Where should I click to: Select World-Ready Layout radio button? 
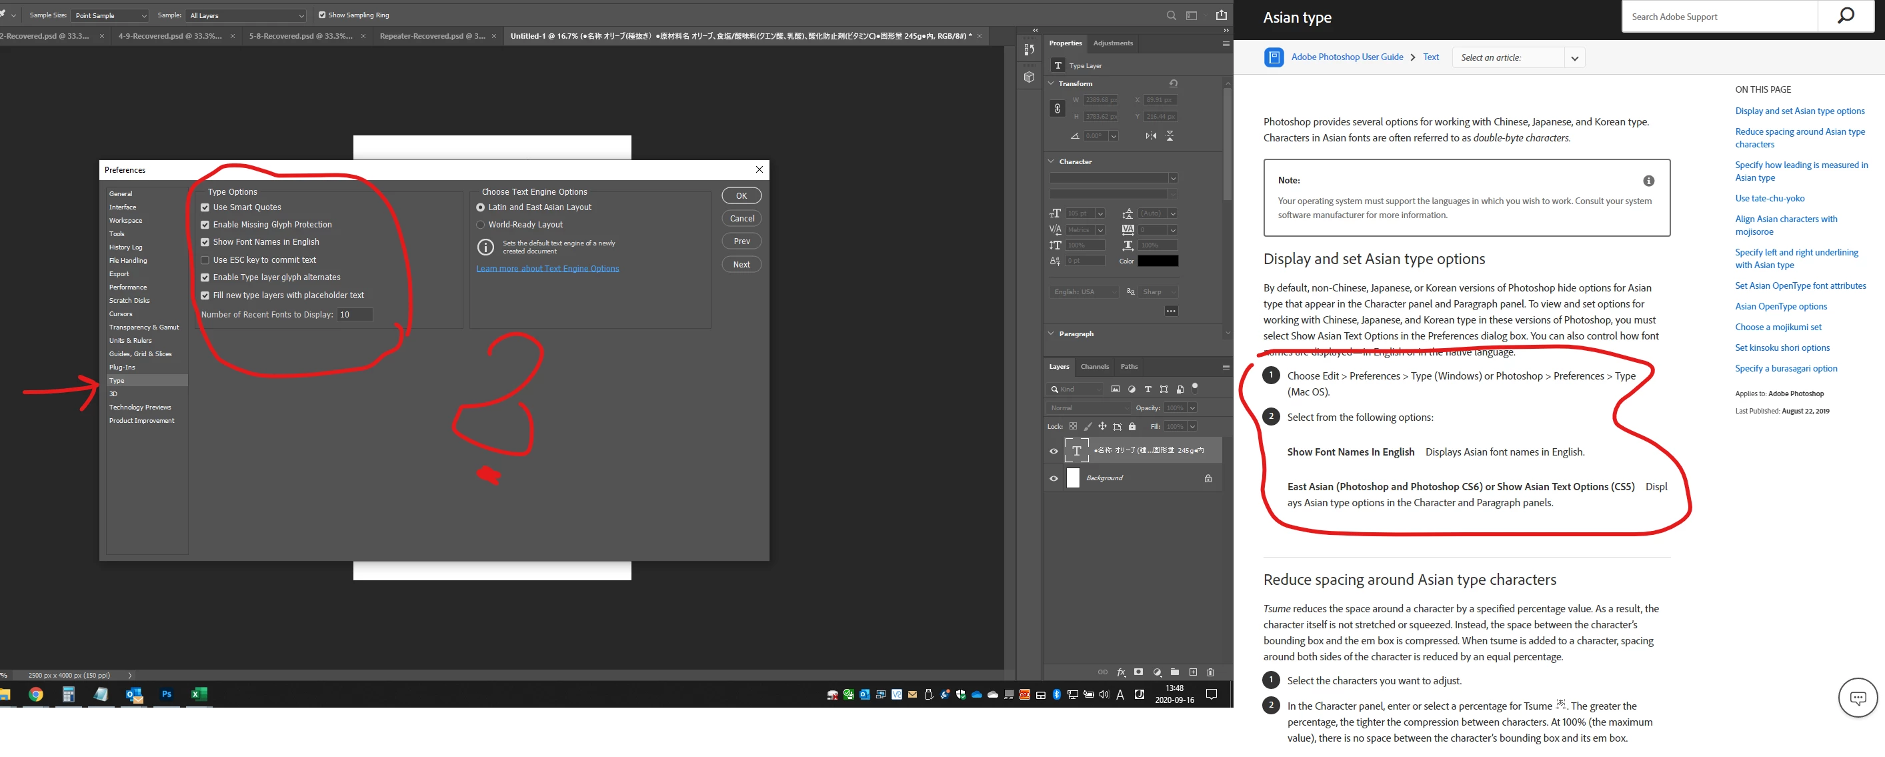(x=481, y=225)
